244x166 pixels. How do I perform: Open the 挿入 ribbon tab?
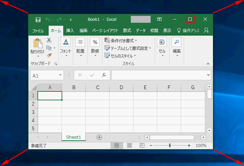[x=70, y=31]
